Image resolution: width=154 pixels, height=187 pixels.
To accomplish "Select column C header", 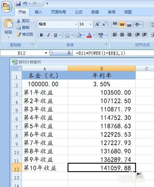I will pyautogui.click(x=145, y=68).
